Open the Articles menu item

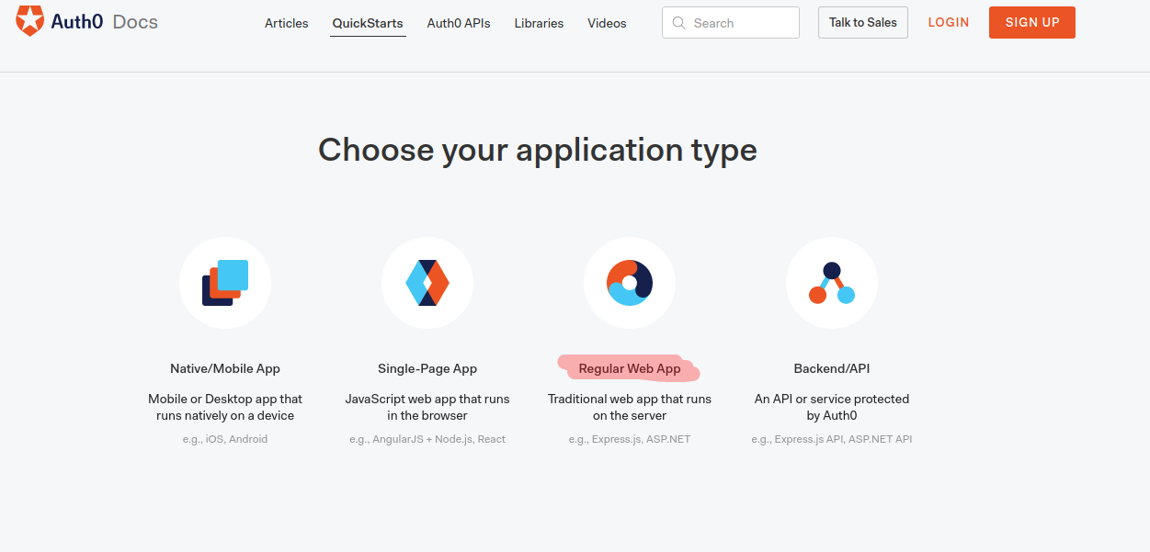[x=287, y=23]
